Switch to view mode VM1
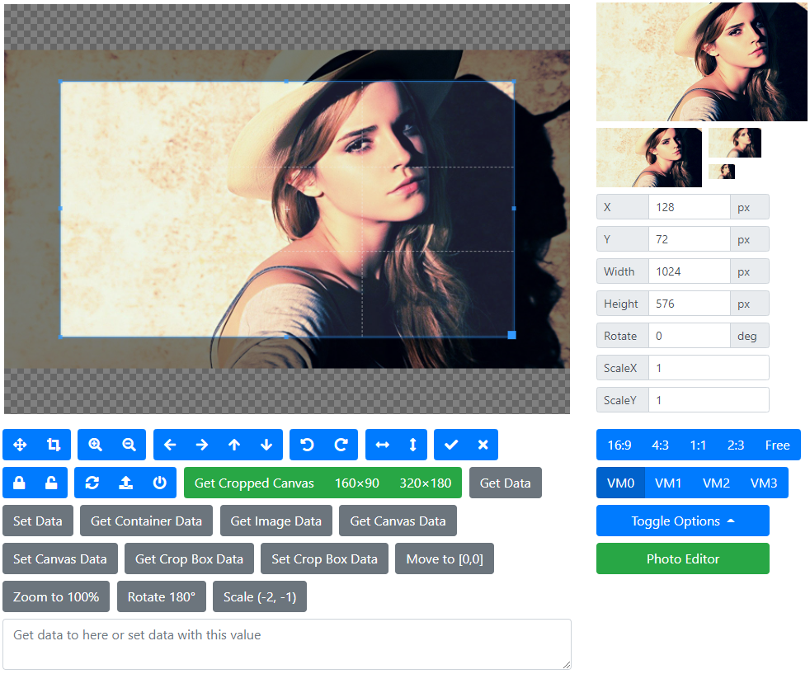The width and height of the screenshot is (810, 674). click(x=668, y=483)
